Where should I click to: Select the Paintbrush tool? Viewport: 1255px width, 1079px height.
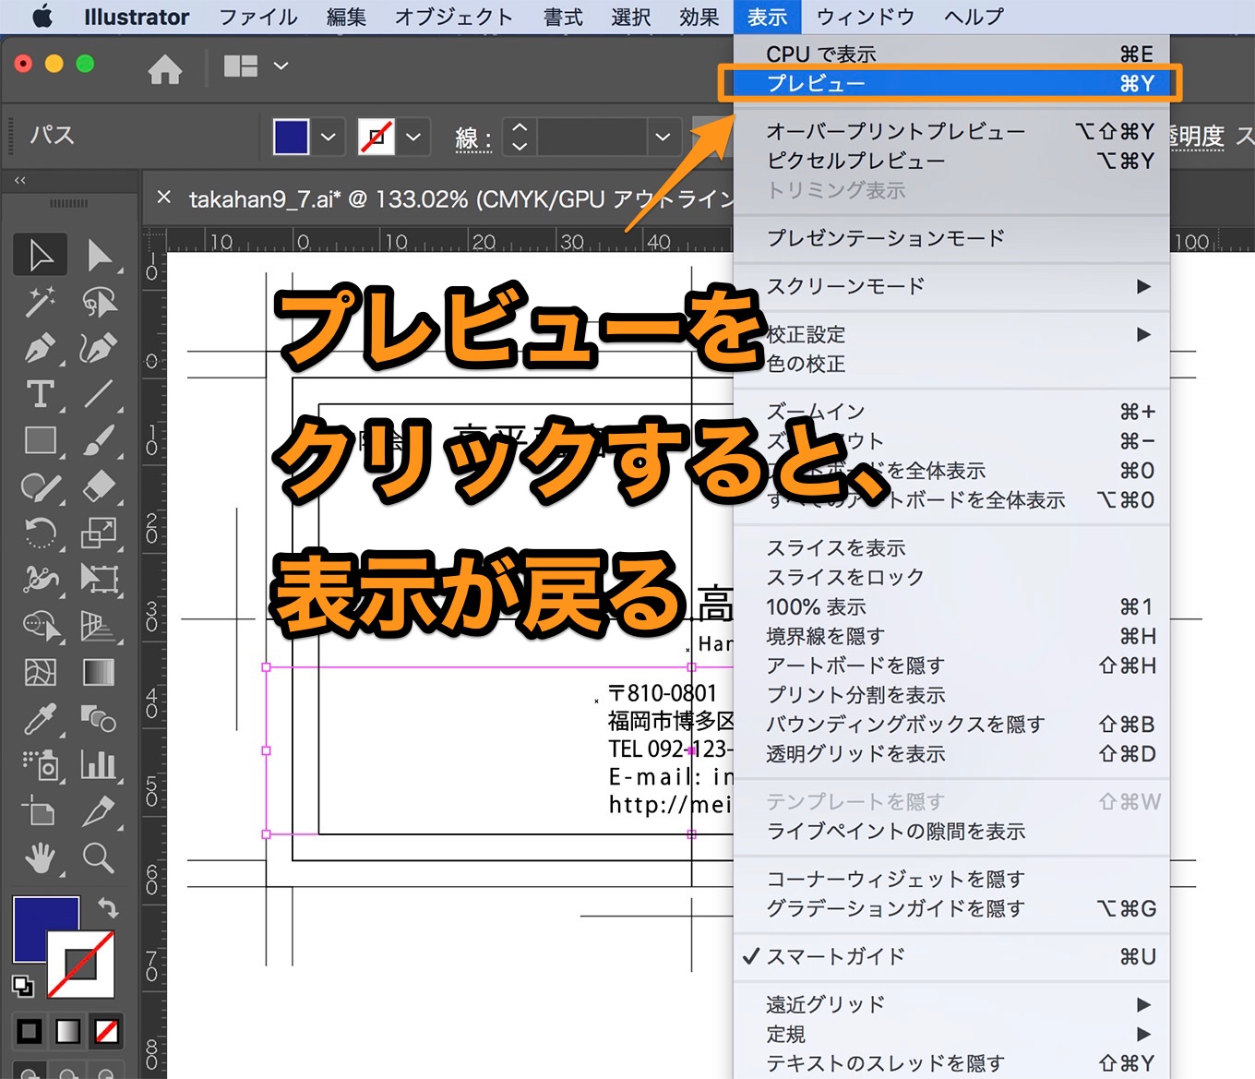pyautogui.click(x=99, y=440)
